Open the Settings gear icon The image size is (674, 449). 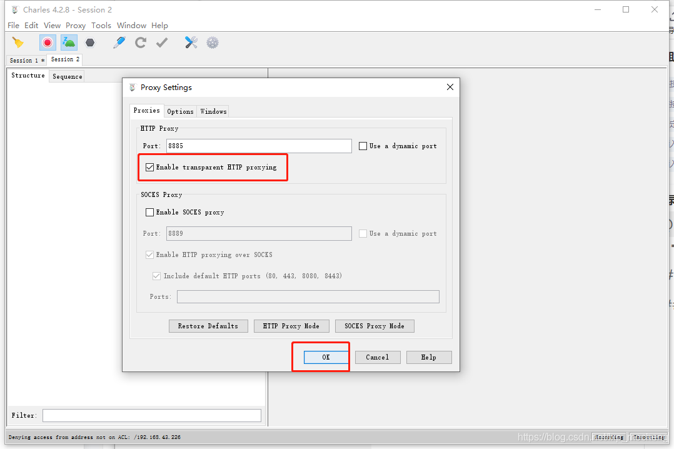tap(213, 43)
